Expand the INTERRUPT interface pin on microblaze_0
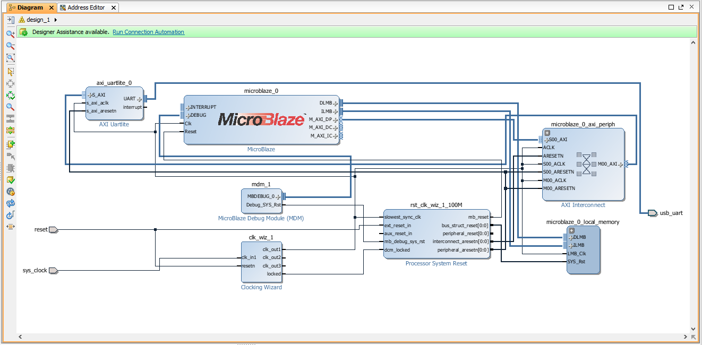The height and width of the screenshot is (345, 702). click(188, 107)
